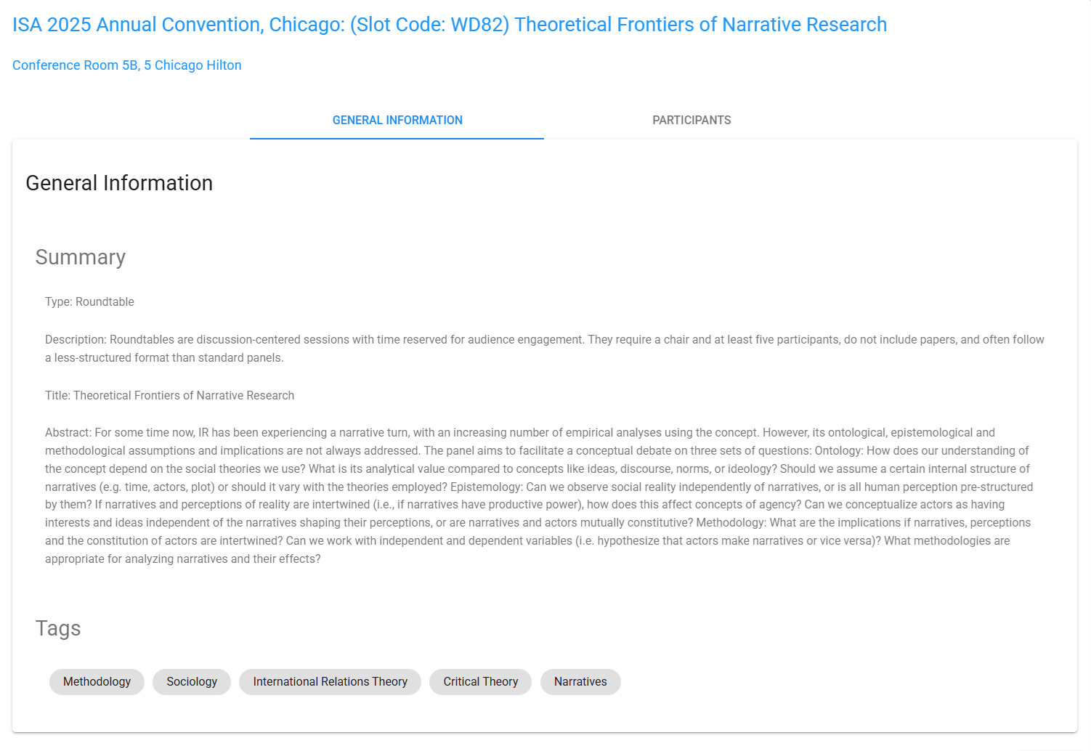
Task: Click the Title: Theoretical Frontiers line
Action: 170,396
